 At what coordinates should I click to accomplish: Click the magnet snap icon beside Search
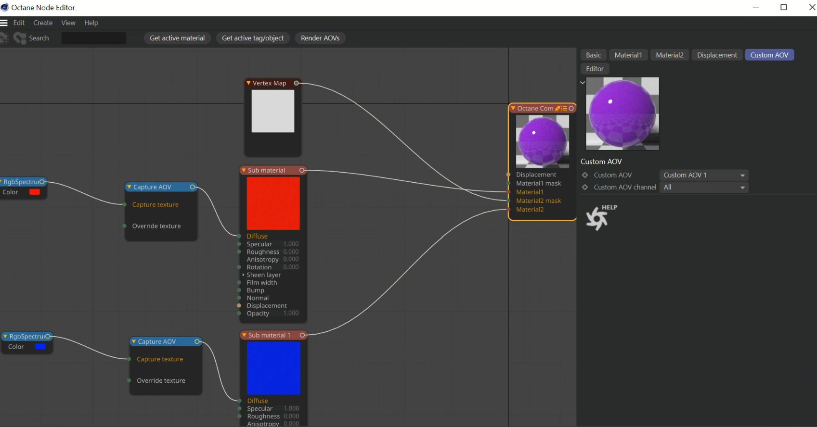[20, 38]
